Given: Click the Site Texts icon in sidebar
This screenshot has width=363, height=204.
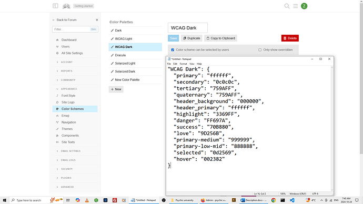Looking at the screenshot, I should (x=57, y=142).
